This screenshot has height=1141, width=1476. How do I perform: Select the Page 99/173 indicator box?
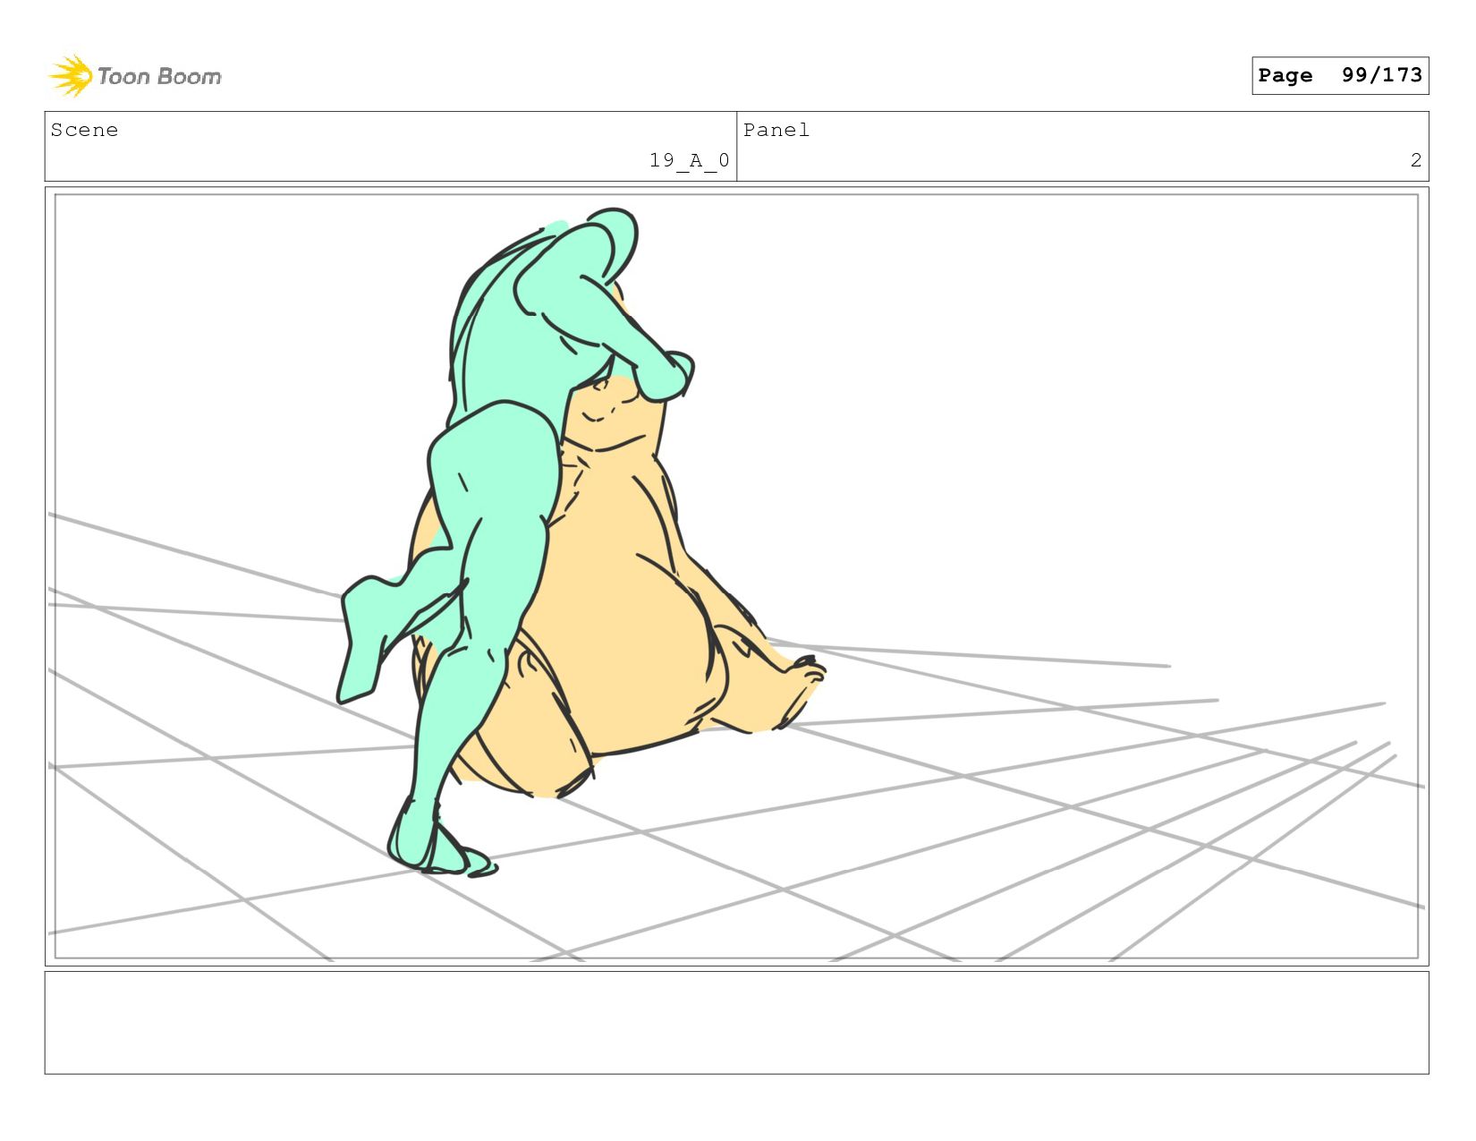1340,75
